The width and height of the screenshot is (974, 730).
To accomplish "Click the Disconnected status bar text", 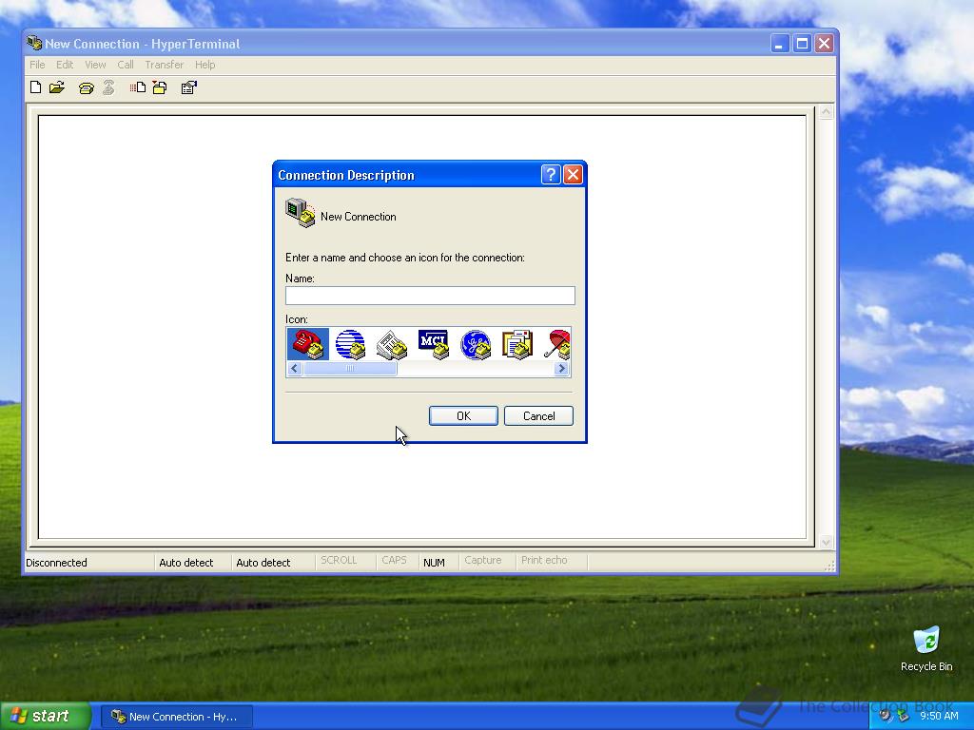I will 56,563.
